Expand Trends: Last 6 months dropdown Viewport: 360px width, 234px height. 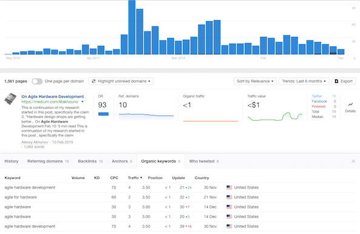point(304,81)
